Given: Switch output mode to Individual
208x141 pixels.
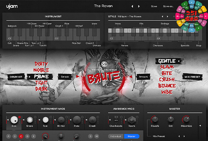Looking at the screenshot, I should (116, 136).
